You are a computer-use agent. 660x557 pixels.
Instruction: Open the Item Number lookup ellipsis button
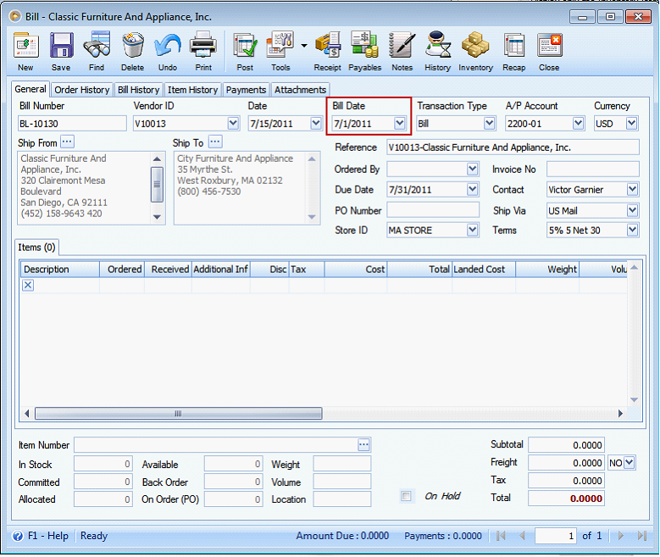point(363,444)
